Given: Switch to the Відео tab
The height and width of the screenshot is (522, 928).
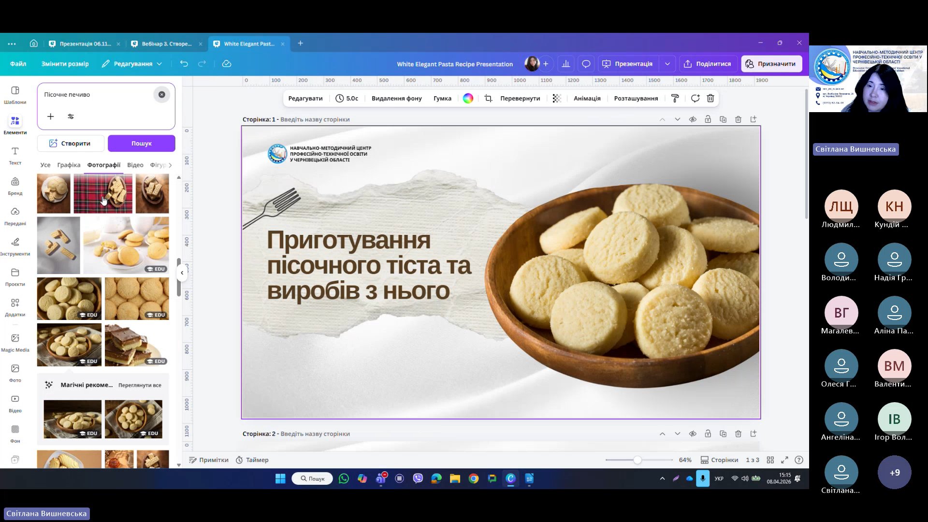Looking at the screenshot, I should point(135,165).
